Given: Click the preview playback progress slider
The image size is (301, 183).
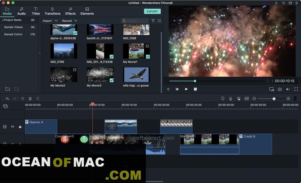Looking at the screenshot, I should (x=216, y=81).
